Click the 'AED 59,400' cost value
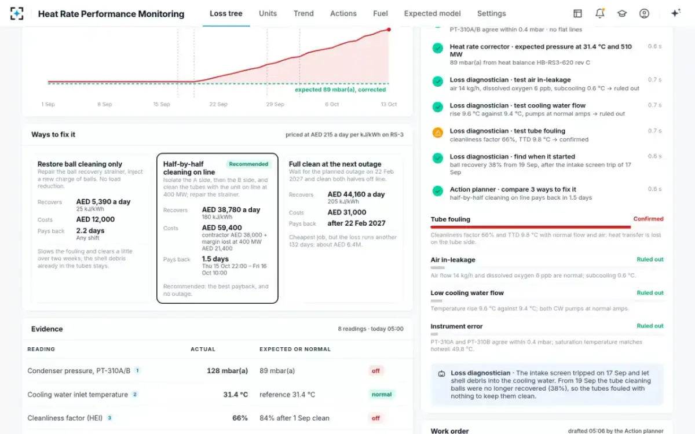695x434 pixels. click(x=222, y=228)
